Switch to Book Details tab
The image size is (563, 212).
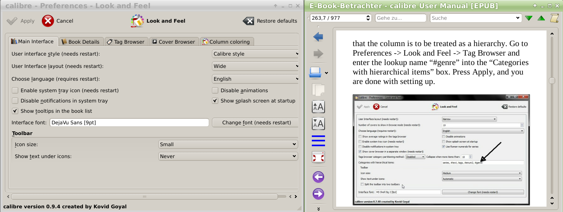(80, 42)
